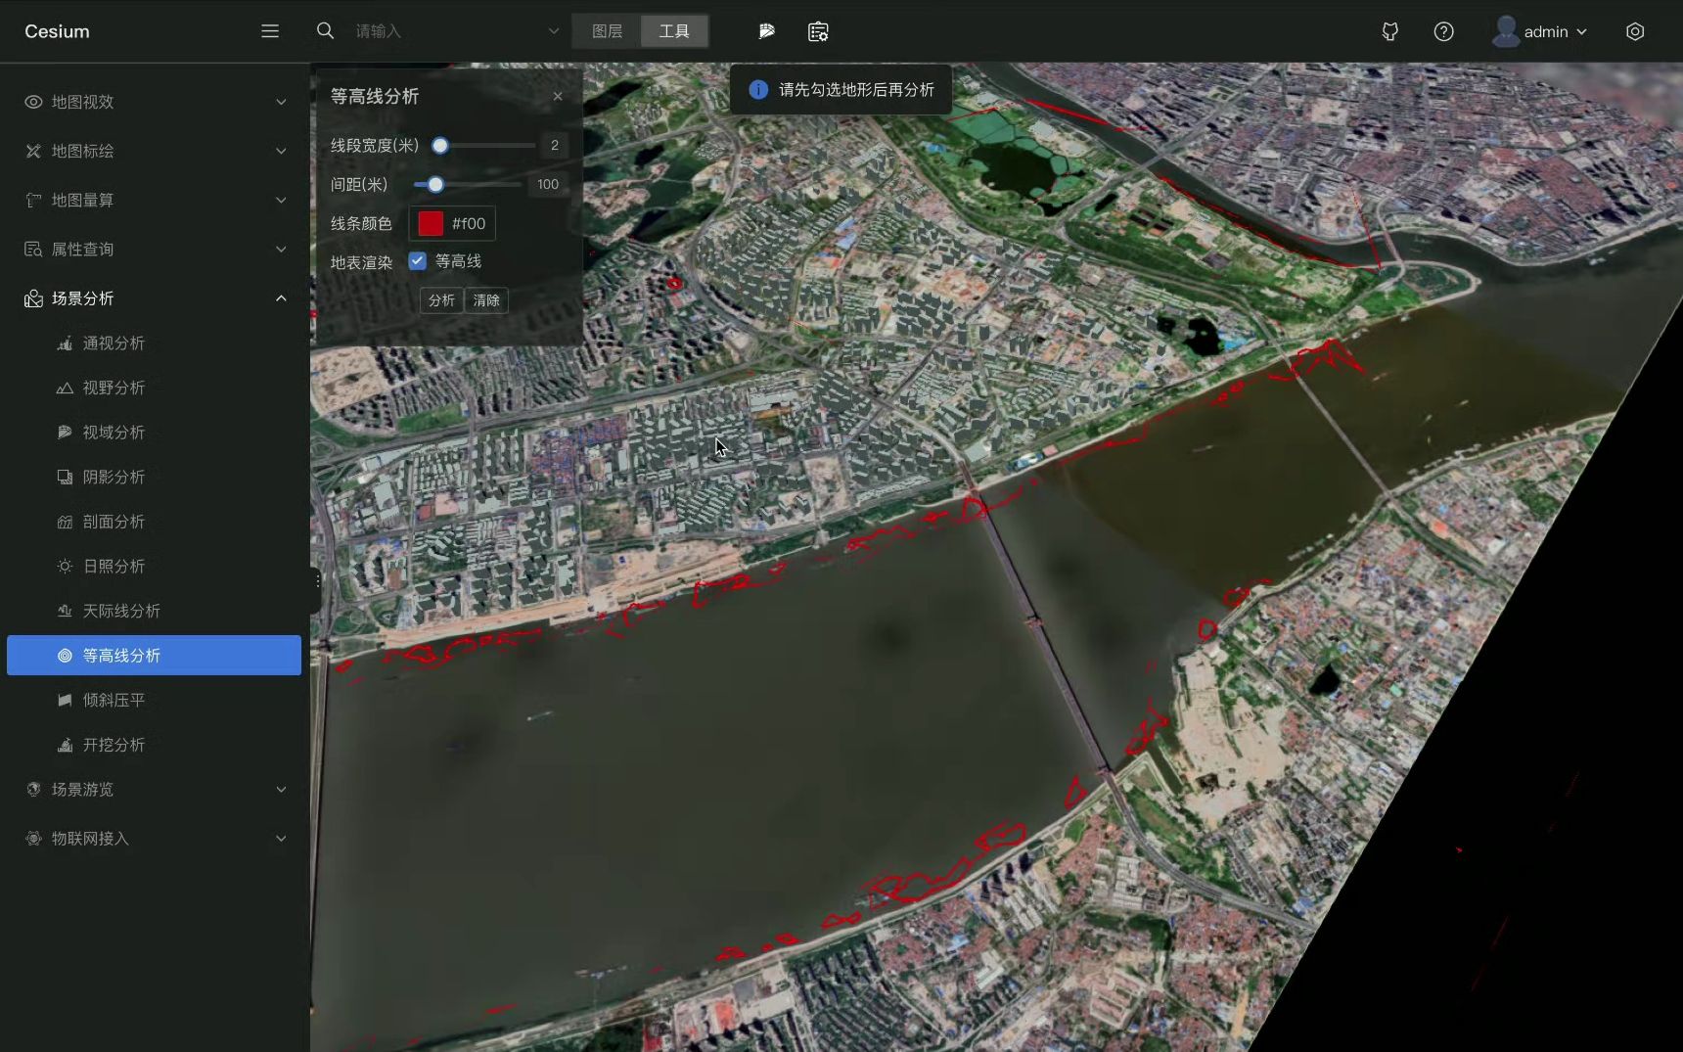Expand the 物联网接入 menu chevron
1683x1052 pixels.
click(x=281, y=838)
